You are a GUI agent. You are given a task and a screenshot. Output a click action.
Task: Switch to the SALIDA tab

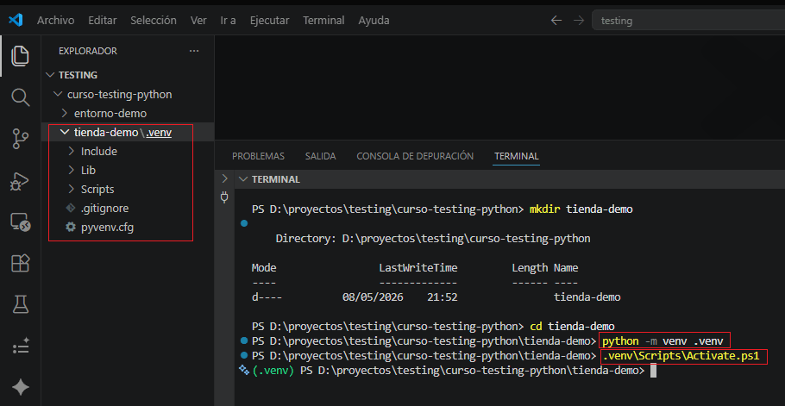click(320, 156)
